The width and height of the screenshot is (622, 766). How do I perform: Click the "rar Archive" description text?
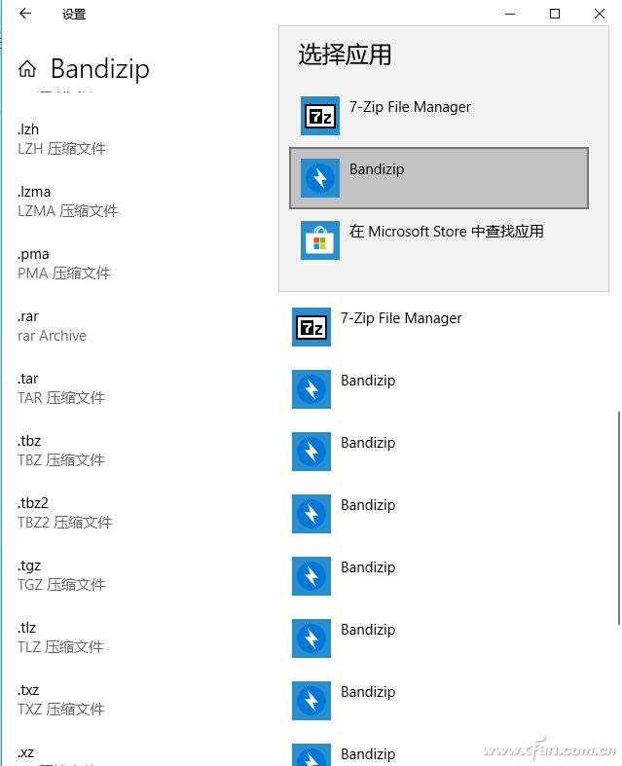point(52,336)
